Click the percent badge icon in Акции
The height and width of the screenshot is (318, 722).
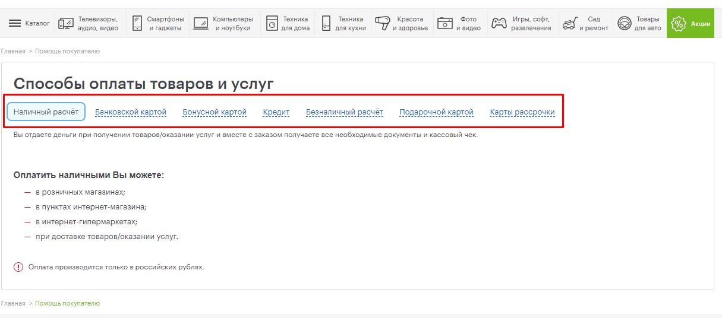tap(678, 24)
